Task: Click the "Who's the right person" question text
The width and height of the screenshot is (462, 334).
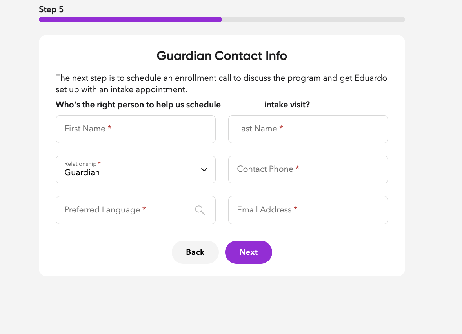Action: click(138, 105)
